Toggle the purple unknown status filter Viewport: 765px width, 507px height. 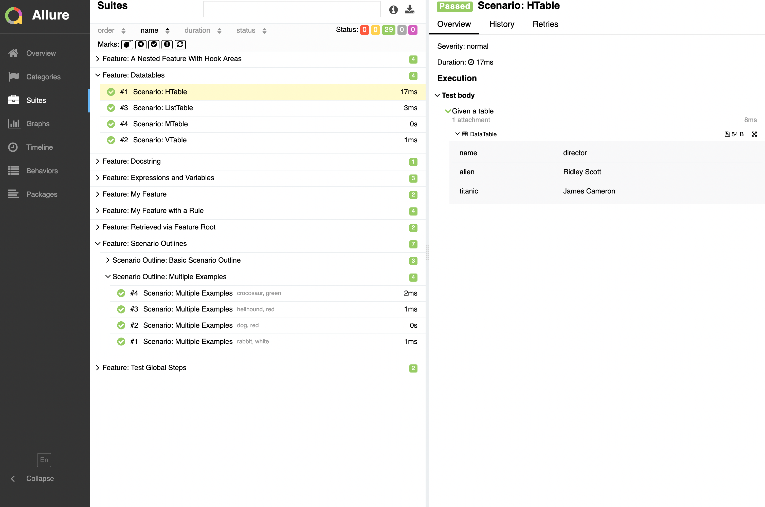pyautogui.click(x=413, y=30)
